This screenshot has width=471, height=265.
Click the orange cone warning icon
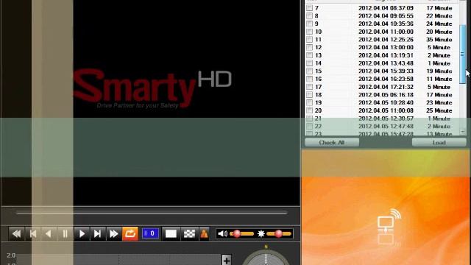205,234
